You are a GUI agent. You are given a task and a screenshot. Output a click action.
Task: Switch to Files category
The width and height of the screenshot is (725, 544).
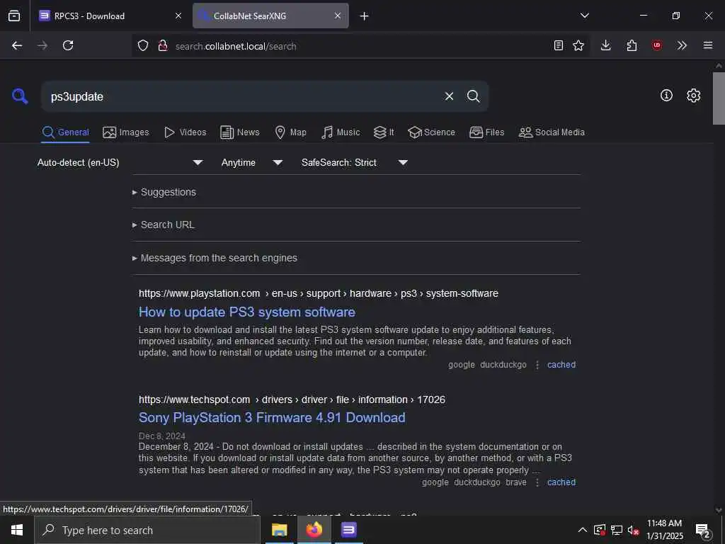click(487, 132)
